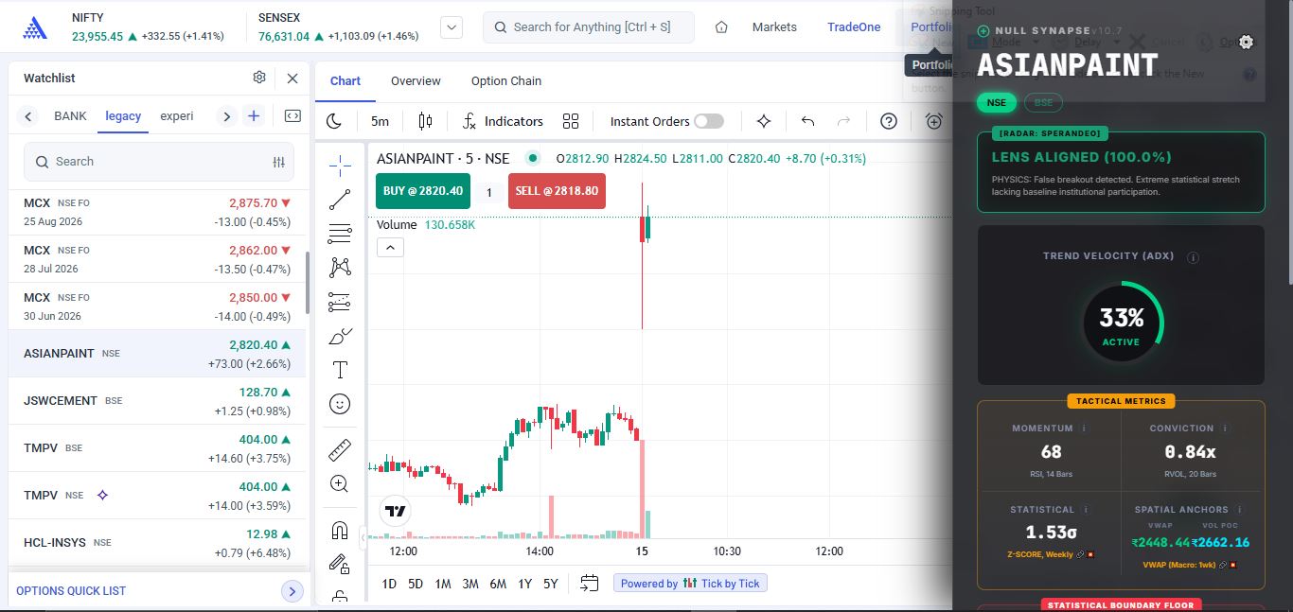Screen dimensions: 1293x612
Task: Collapse the Volume indicator legend chevron
Action: tap(390, 248)
